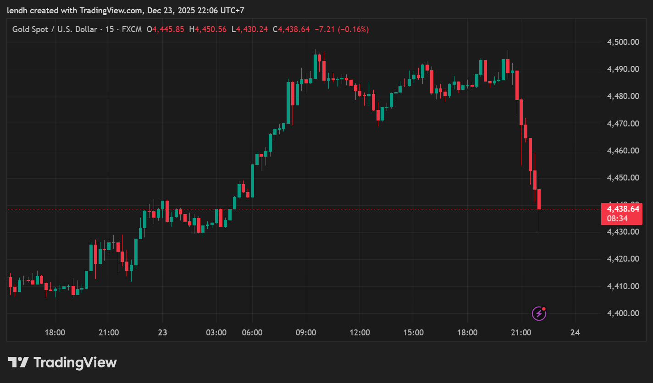The image size is (653, 383).
Task: Click the close price value 4,438.64 in the header
Action: [x=294, y=29]
